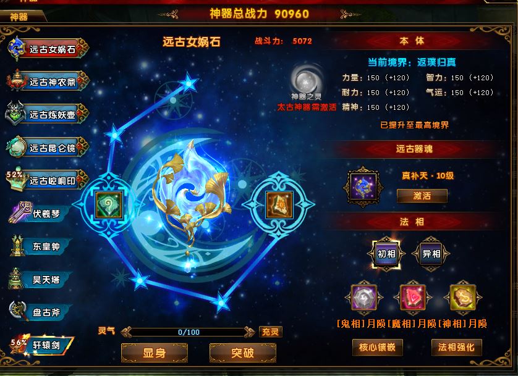Select the 神相 golden stone icon
Viewport: 518px width, 376px height.
[463, 298]
